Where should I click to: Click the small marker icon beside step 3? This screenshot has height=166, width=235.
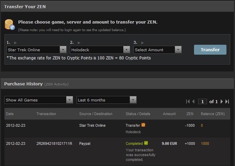pos(142,43)
